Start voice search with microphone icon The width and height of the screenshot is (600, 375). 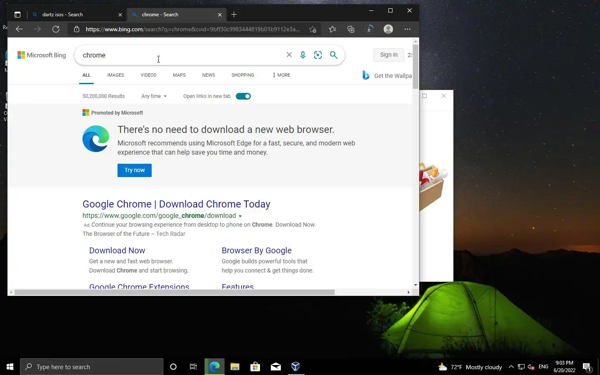coord(303,55)
